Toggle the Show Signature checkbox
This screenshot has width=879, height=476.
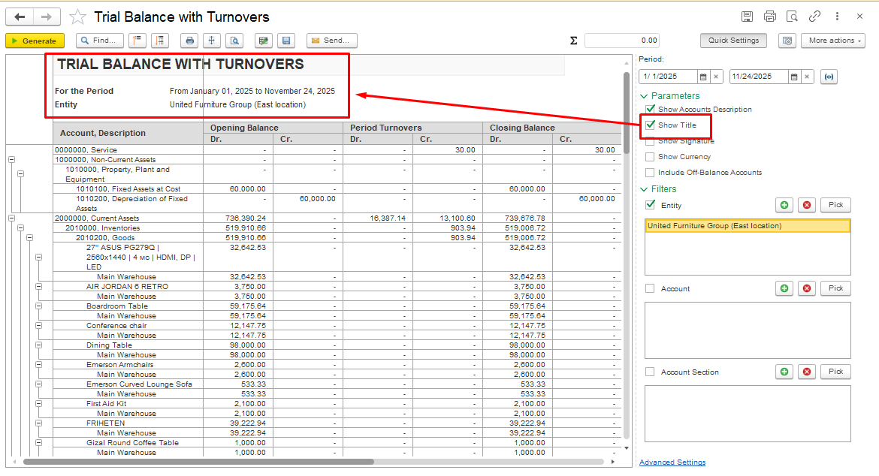pos(650,141)
